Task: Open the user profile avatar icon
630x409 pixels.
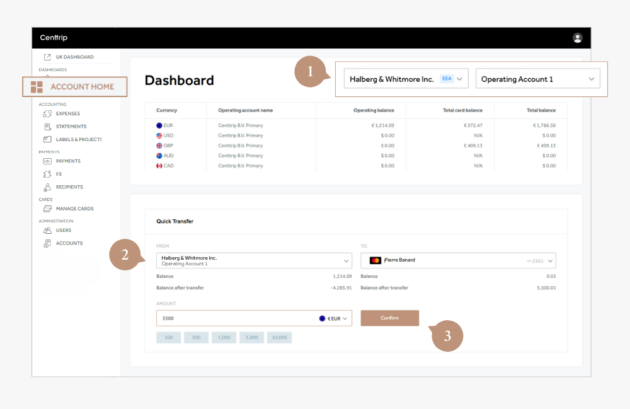Action: (577, 38)
